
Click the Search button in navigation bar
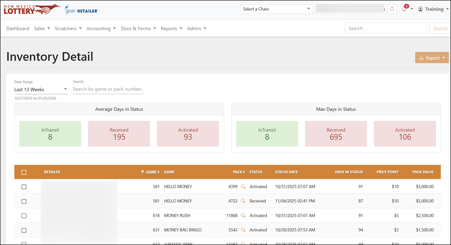pyautogui.click(x=440, y=28)
